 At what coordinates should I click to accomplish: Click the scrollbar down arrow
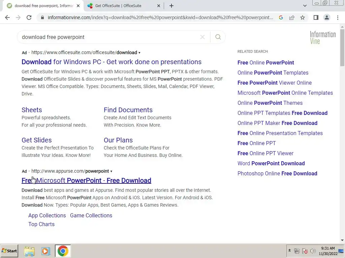[x=342, y=241]
